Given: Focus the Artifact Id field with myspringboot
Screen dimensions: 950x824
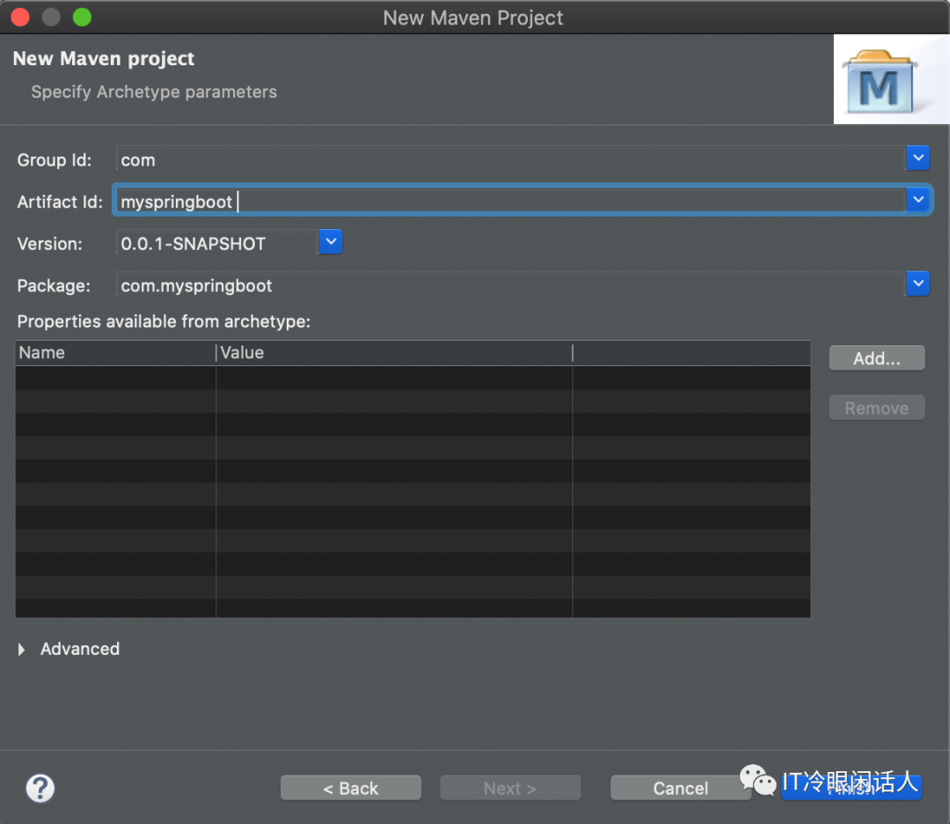Looking at the screenshot, I should (511, 202).
